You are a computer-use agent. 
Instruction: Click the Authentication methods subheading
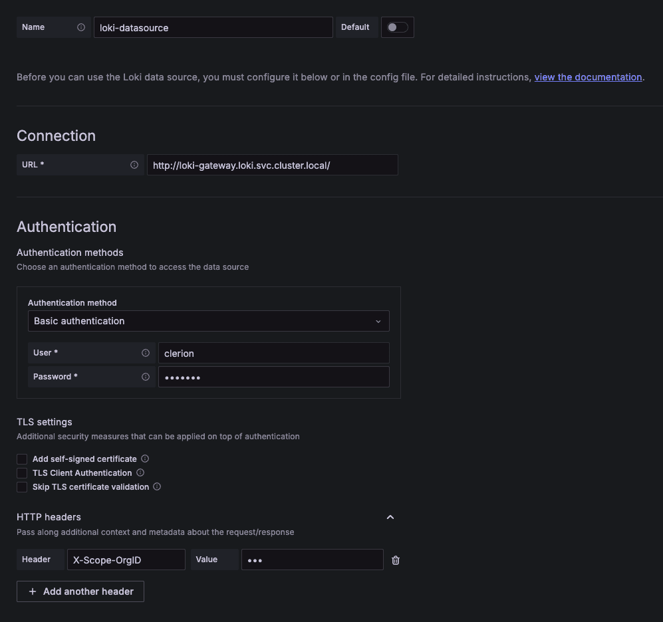70,253
